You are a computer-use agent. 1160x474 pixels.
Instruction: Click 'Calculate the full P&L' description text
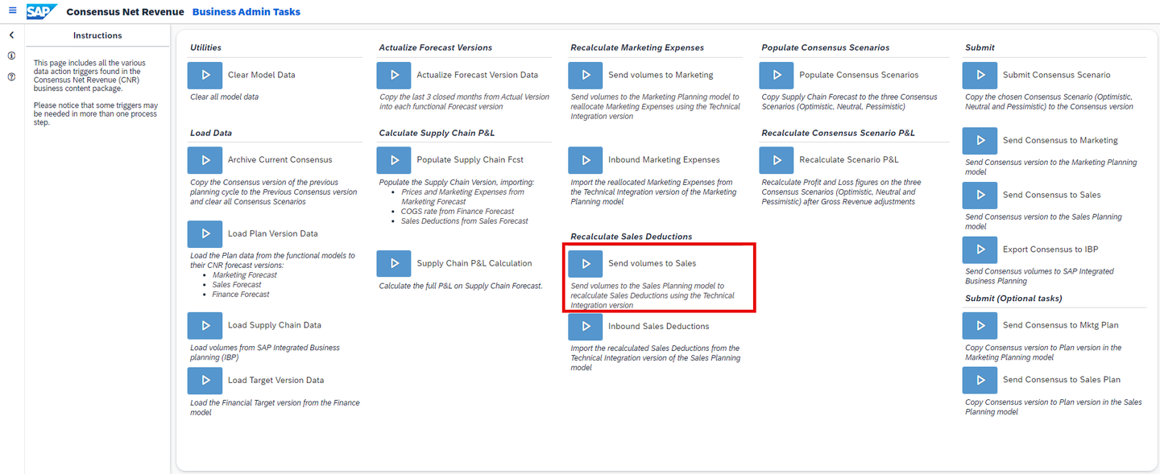[x=461, y=286]
